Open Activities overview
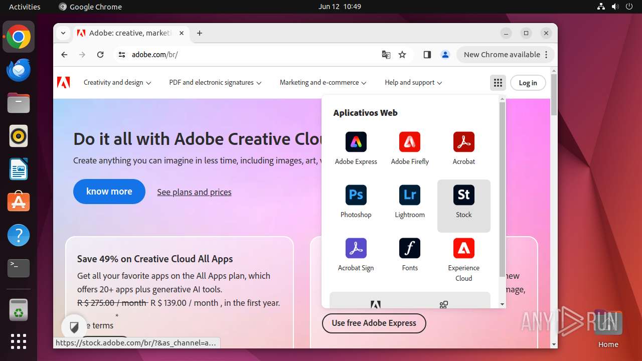This screenshot has height=361, width=642. click(x=25, y=7)
